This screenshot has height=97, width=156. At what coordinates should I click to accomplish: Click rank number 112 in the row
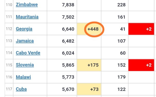(9, 29)
